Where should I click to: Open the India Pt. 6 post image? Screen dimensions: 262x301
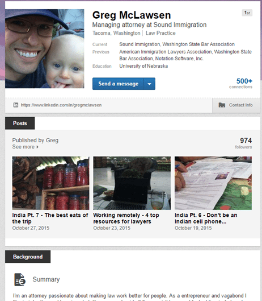(213, 183)
